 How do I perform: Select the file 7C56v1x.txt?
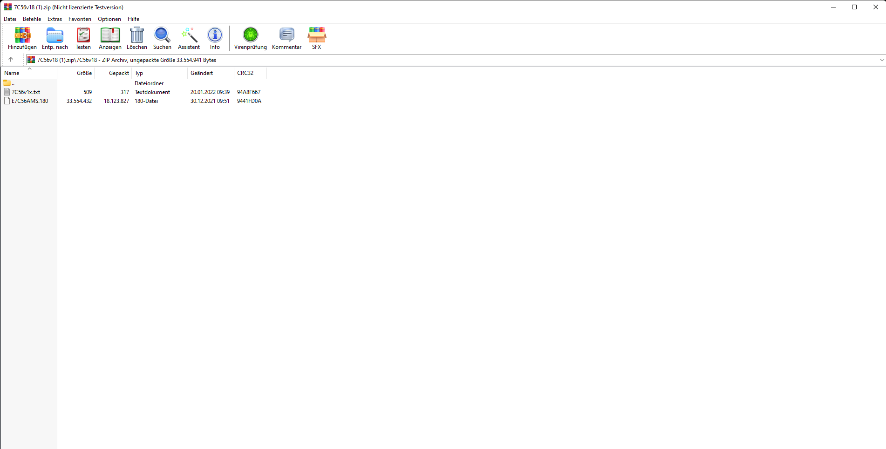26,92
